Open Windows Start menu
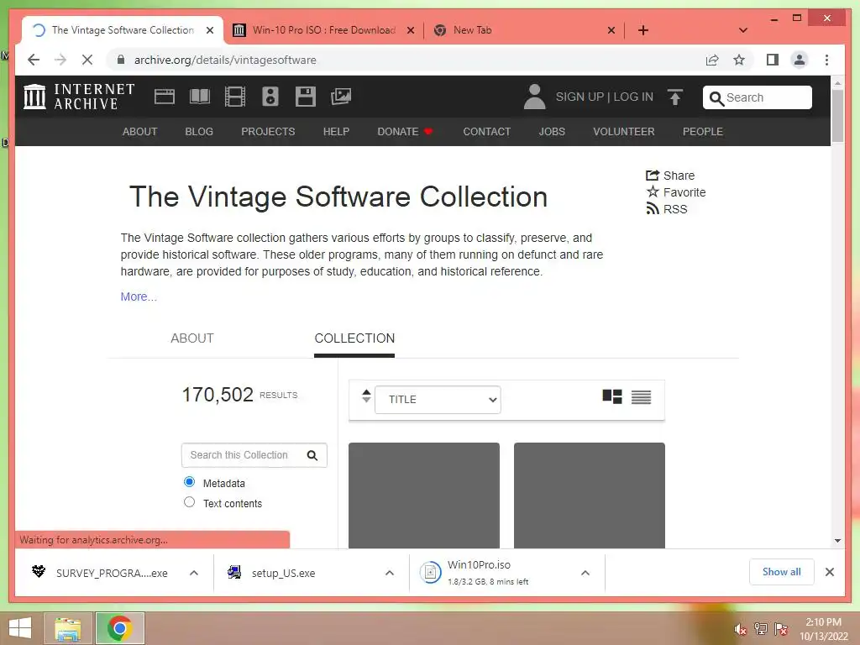 point(20,628)
